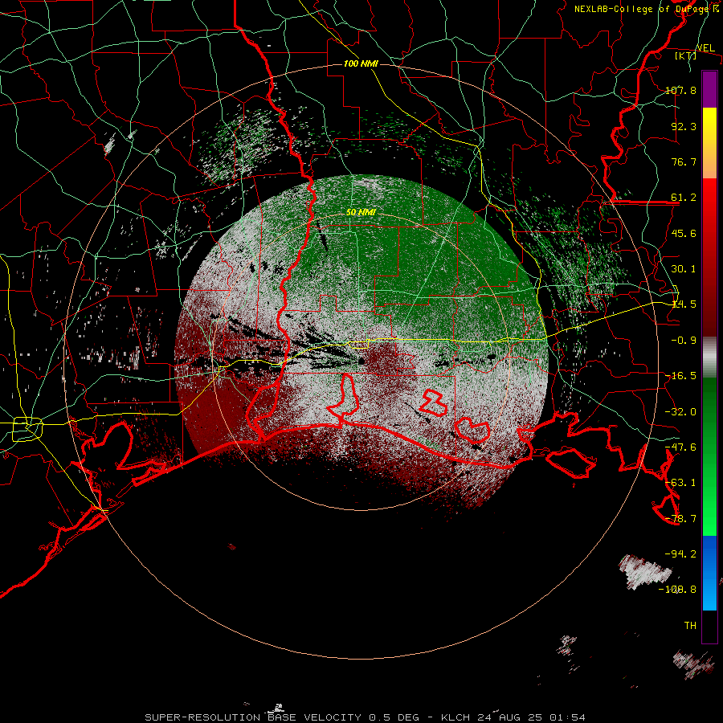Pick the gray near-zero segment of the color bar
The width and height of the screenshot is (723, 723).
click(709, 357)
